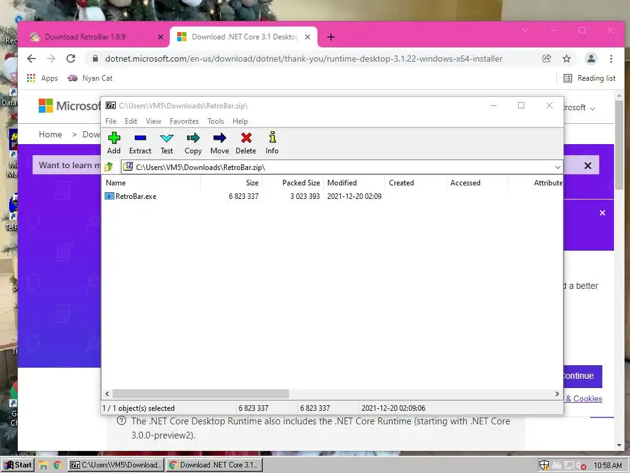630x473 pixels.
Task: Switch to Download .NET Core taskbar button
Action: click(214, 465)
